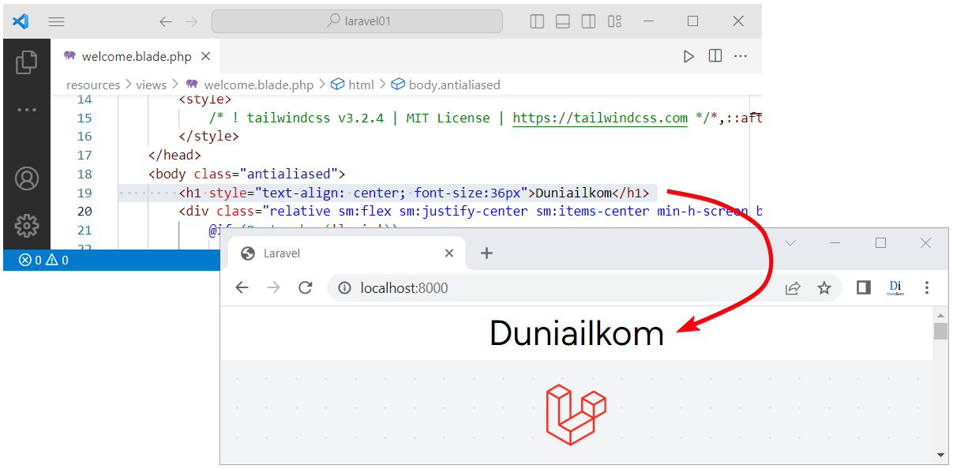Click the scrollbar down arrow in the browser
953x469 pixels.
pyautogui.click(x=940, y=456)
